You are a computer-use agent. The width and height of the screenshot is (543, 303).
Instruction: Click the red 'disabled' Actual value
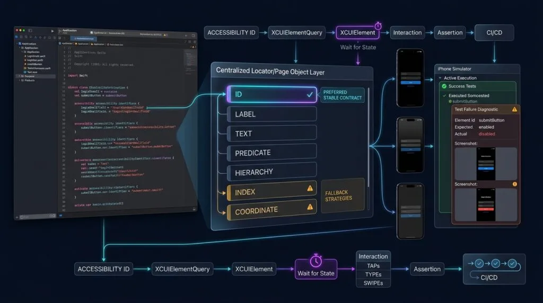[x=487, y=134]
